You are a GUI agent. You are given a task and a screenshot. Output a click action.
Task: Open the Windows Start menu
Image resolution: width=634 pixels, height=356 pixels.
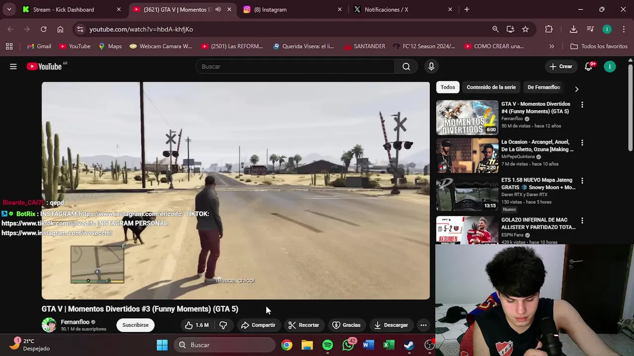(162, 345)
